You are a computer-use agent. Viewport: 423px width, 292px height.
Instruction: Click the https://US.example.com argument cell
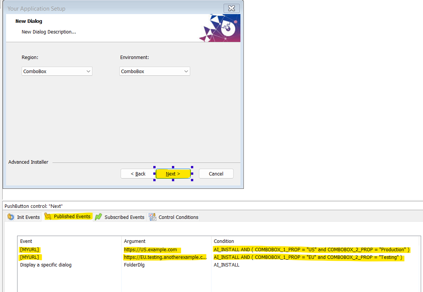tap(151, 250)
